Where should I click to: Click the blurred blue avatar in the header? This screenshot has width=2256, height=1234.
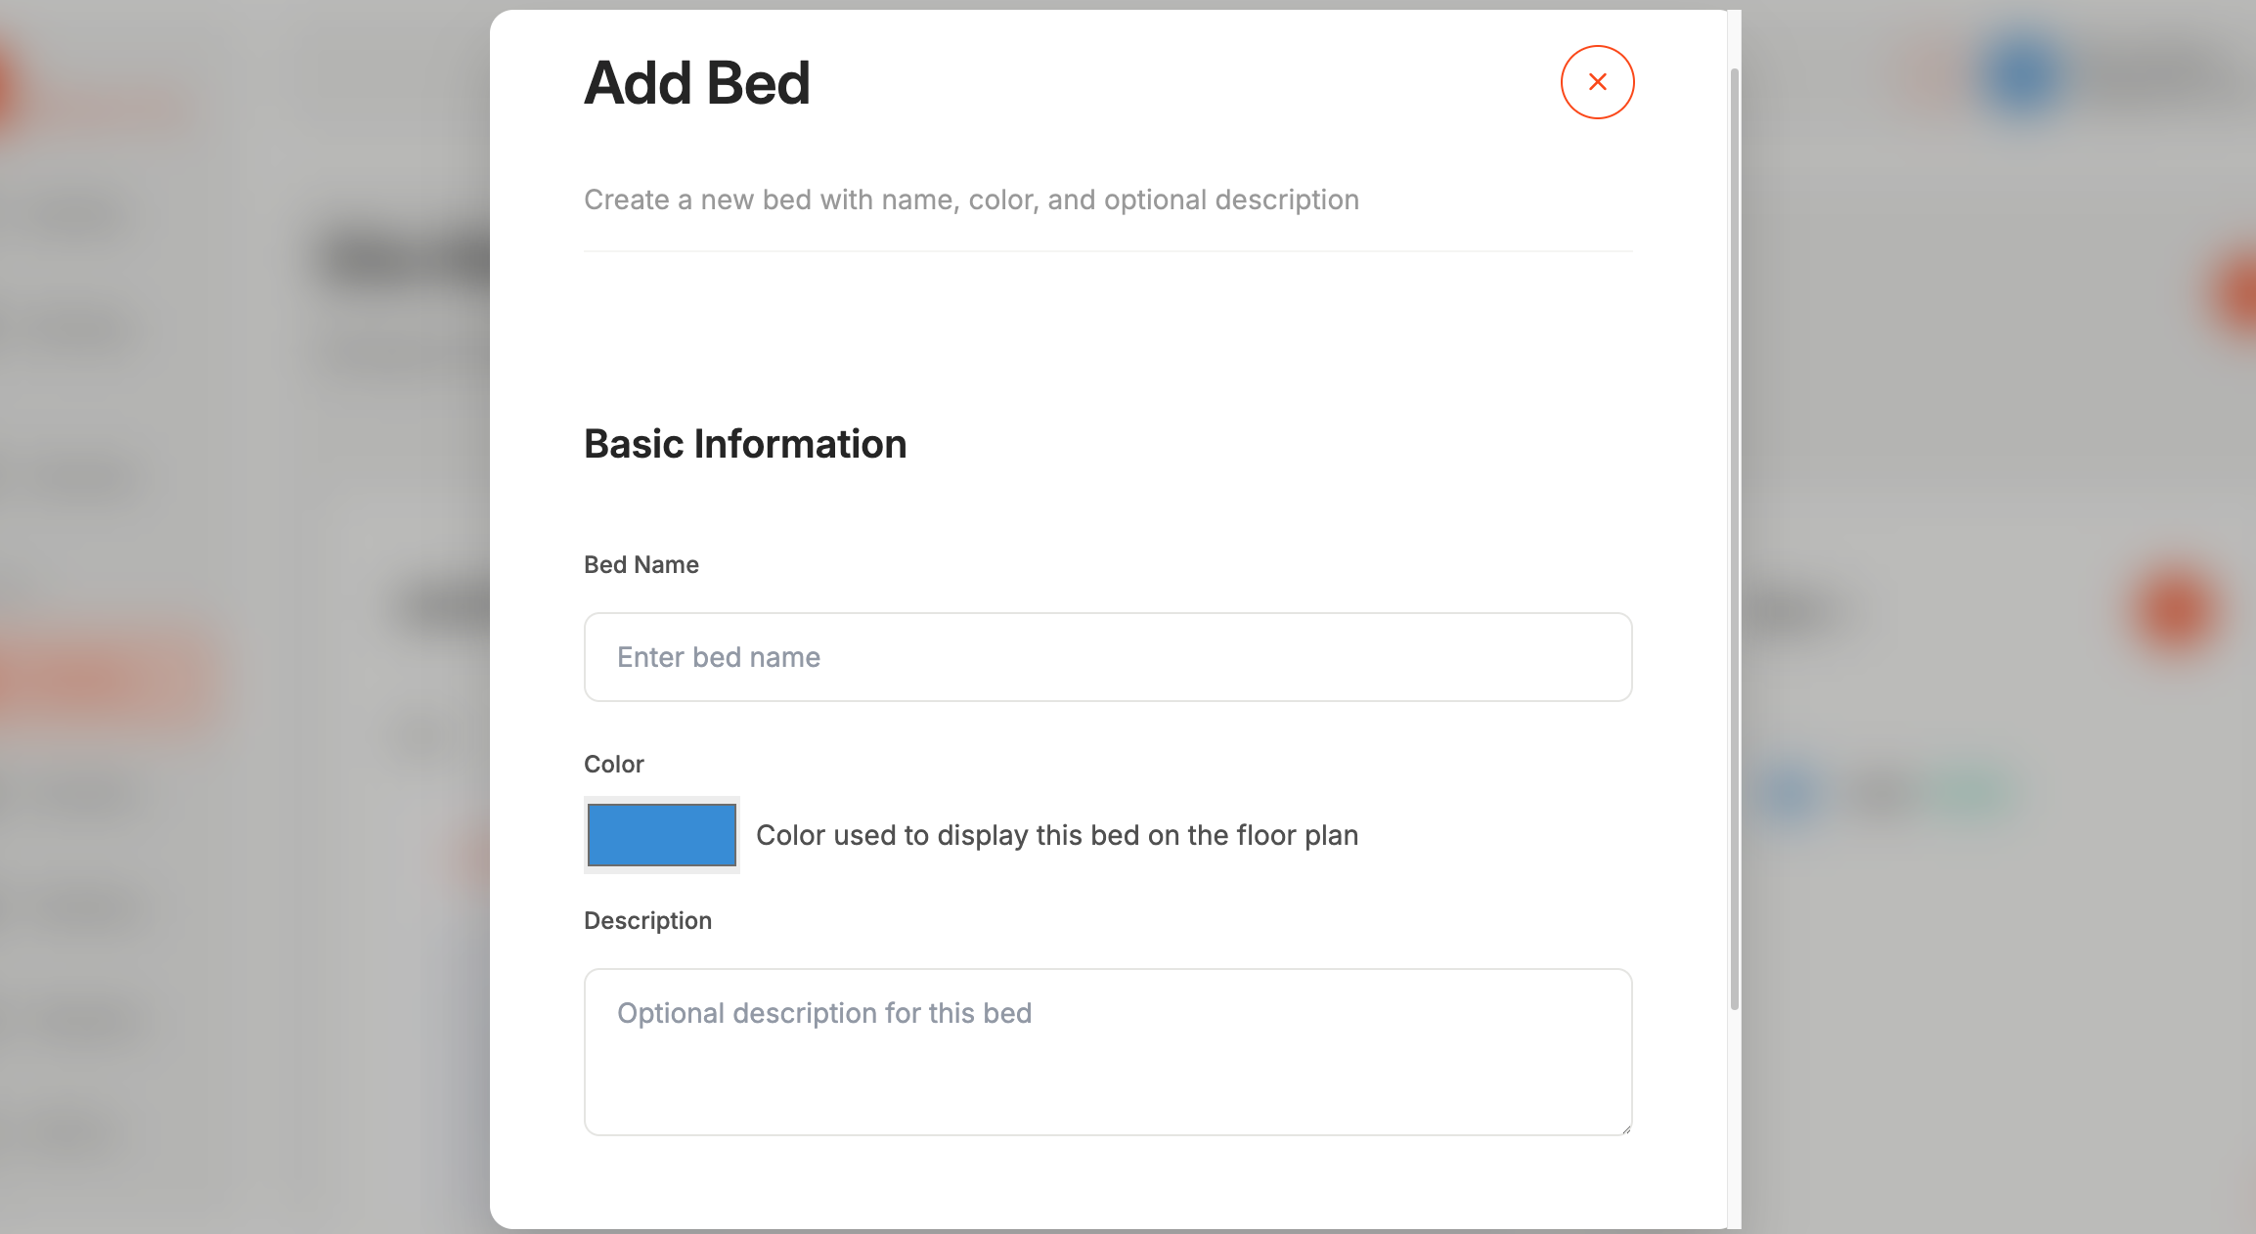tap(2022, 74)
